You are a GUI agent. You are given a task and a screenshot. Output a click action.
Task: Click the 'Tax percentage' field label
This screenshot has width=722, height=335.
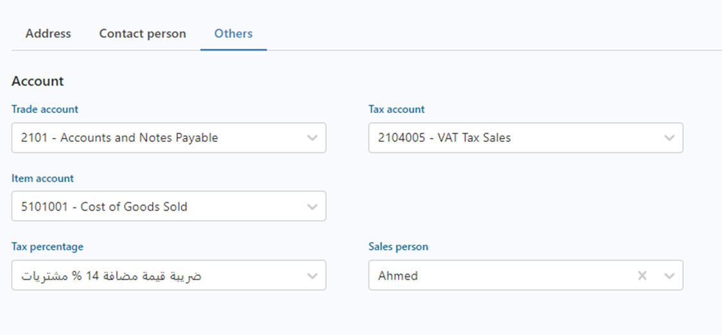tap(47, 246)
